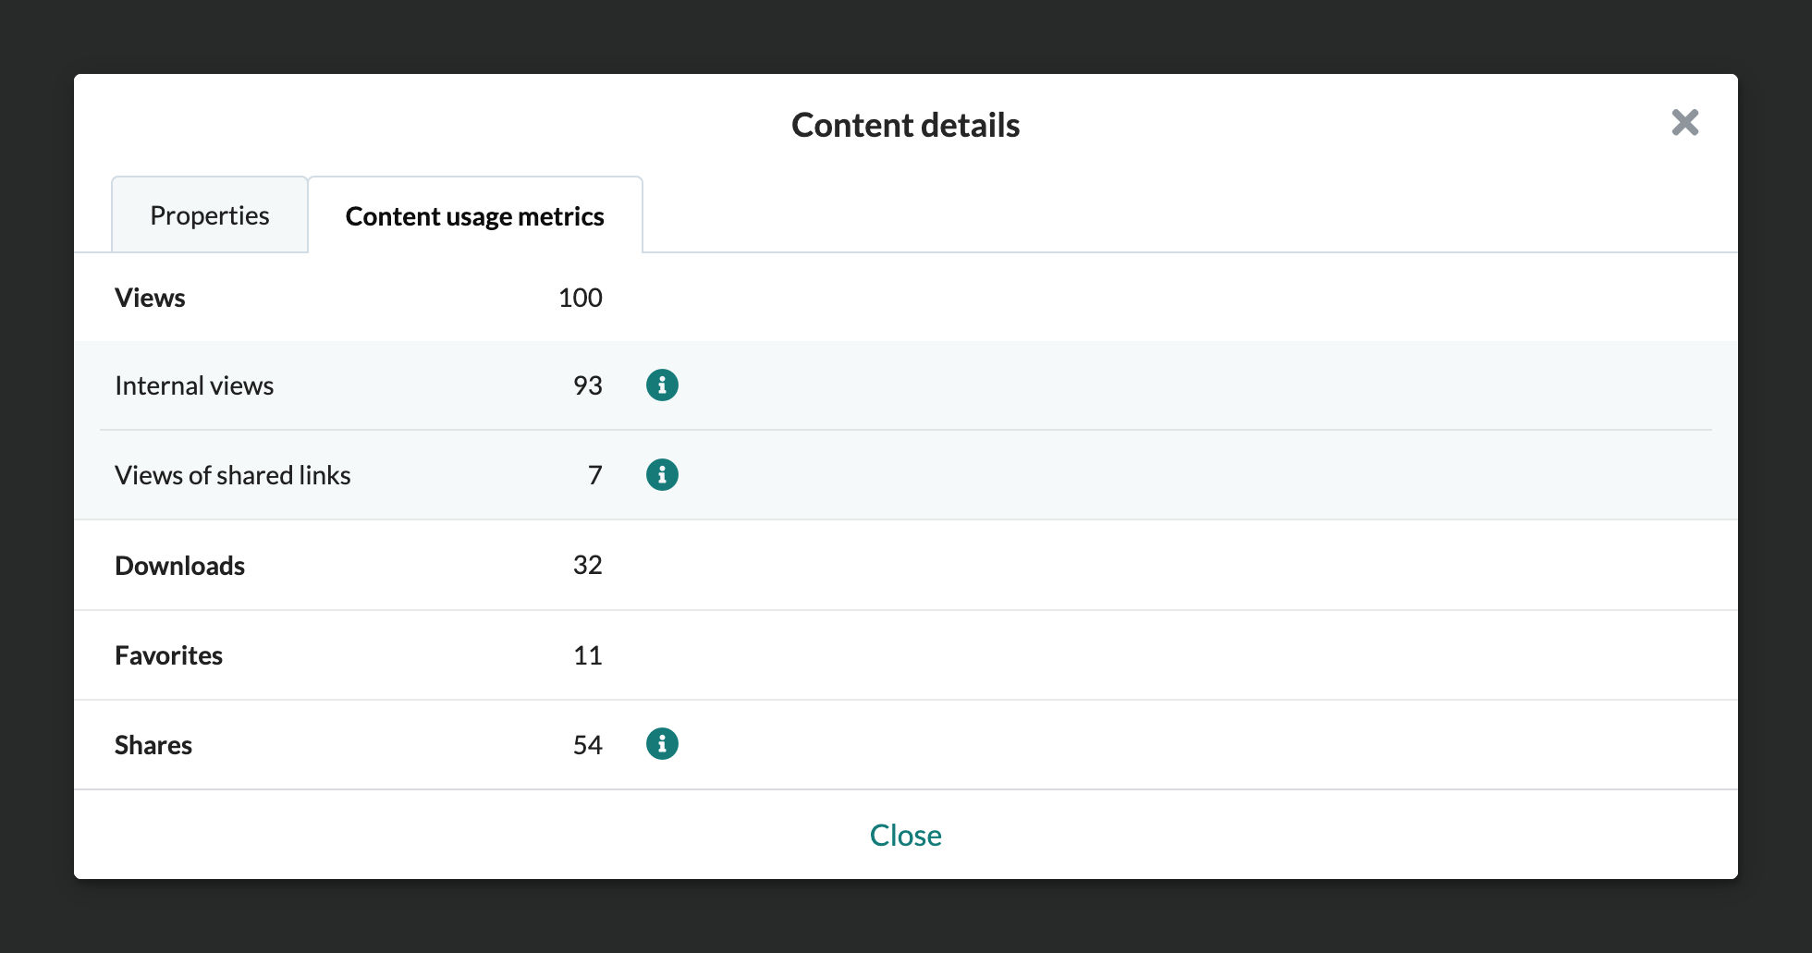This screenshot has width=1812, height=953.
Task: Click the Internal views value 93
Action: tap(588, 385)
